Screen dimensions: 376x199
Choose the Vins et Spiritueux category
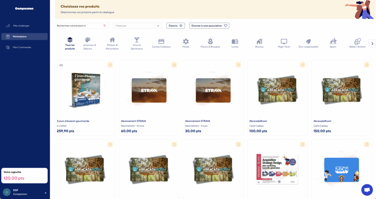click(137, 40)
